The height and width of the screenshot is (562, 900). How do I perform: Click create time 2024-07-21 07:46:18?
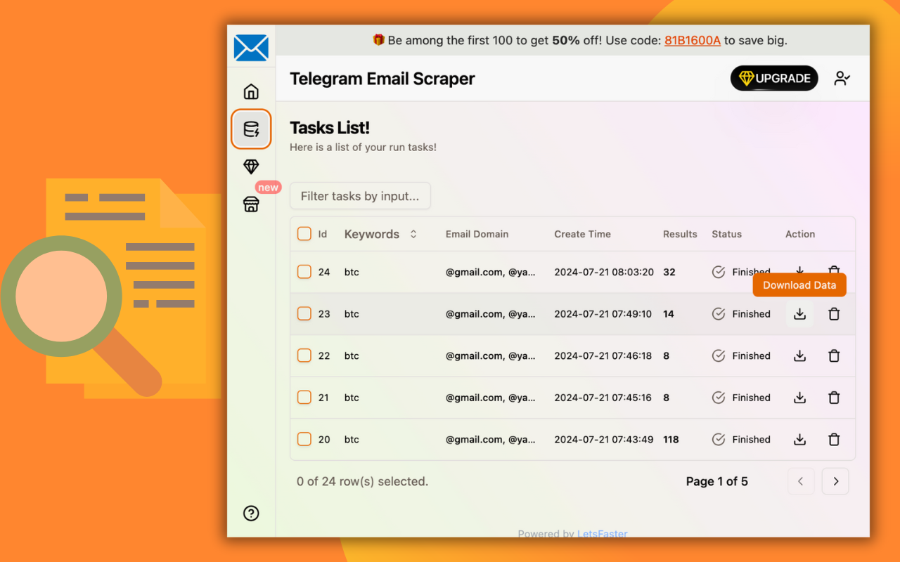pyautogui.click(x=603, y=356)
